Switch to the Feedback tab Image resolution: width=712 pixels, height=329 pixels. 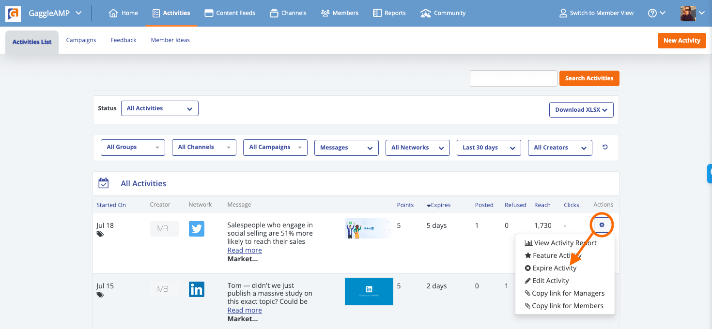pos(124,40)
